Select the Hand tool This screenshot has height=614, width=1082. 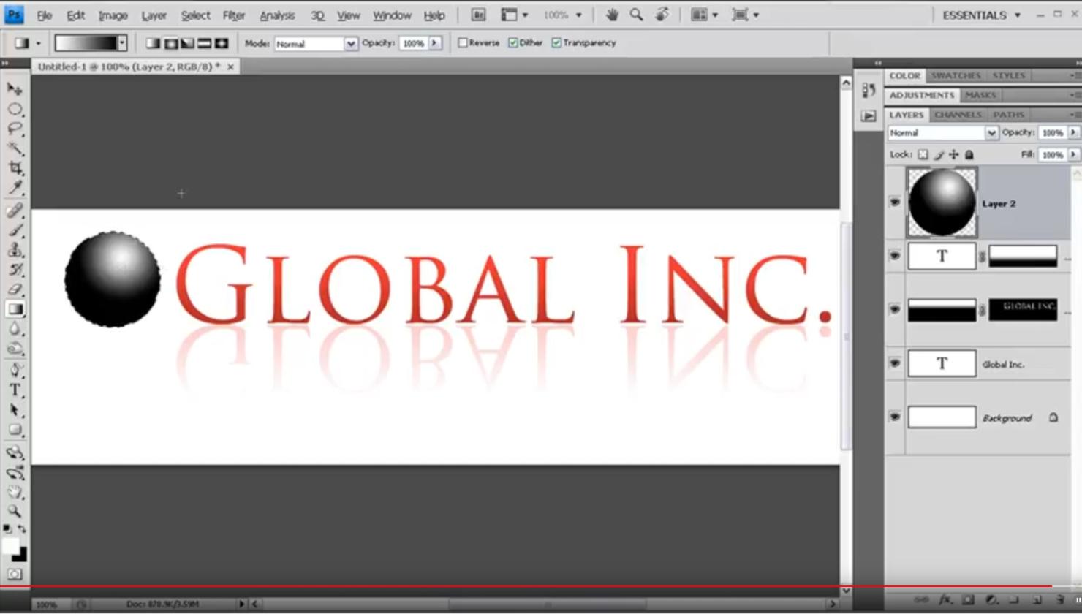(13, 492)
